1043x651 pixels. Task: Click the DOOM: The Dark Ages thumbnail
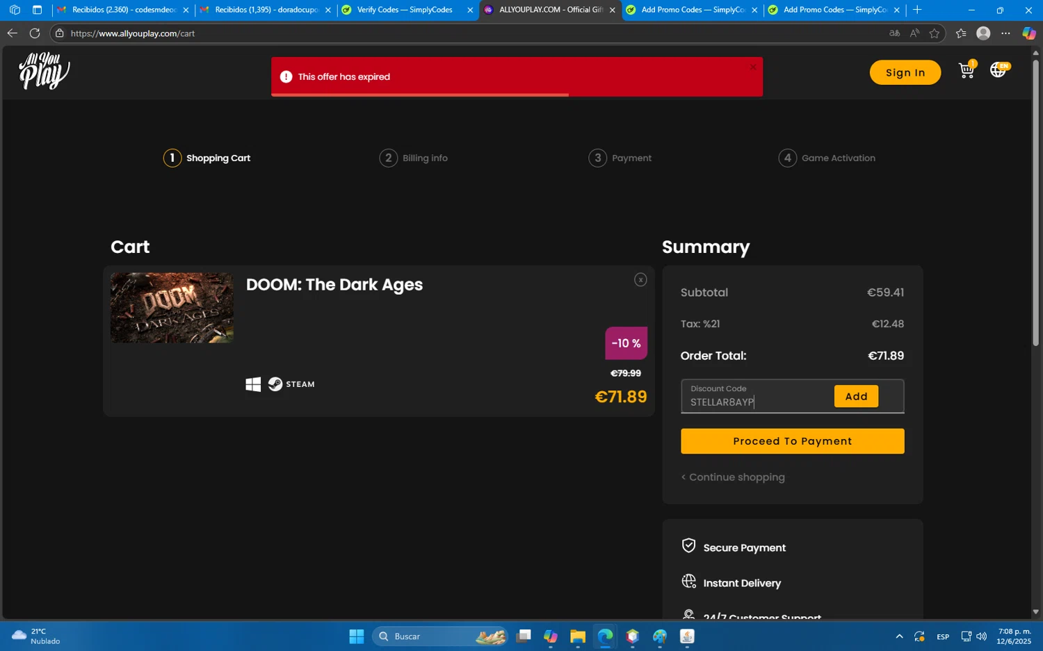pyautogui.click(x=172, y=308)
